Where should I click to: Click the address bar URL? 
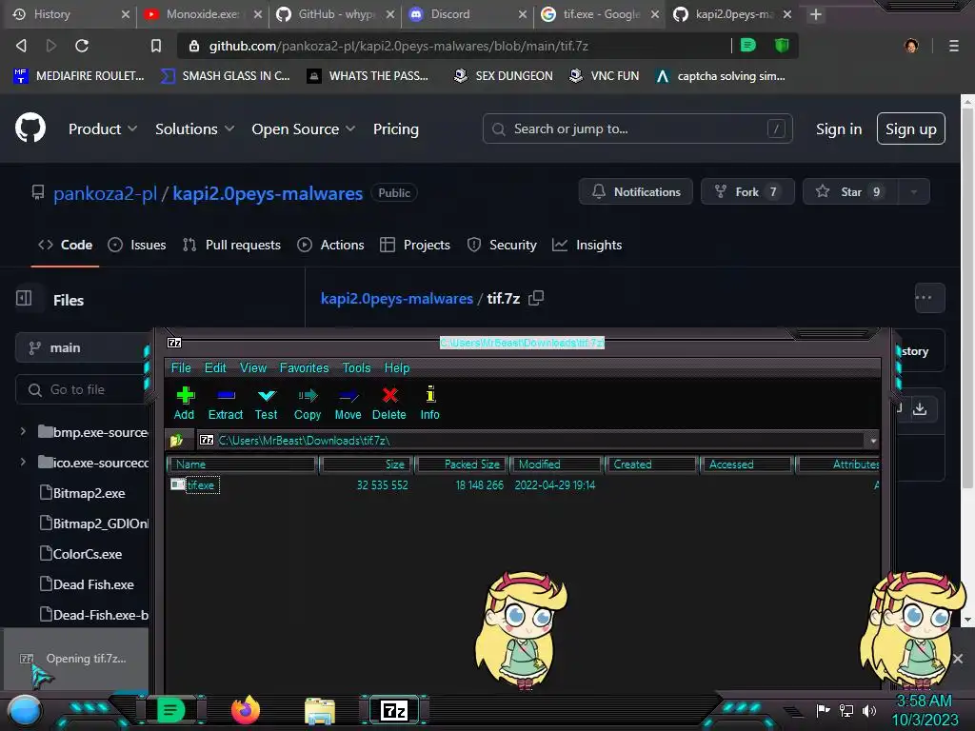[x=399, y=46]
